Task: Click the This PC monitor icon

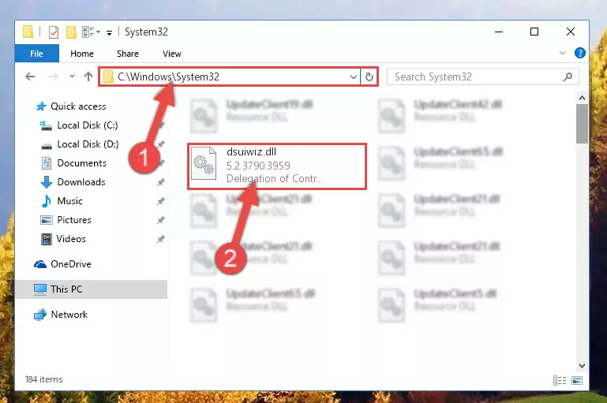Action: (40, 289)
